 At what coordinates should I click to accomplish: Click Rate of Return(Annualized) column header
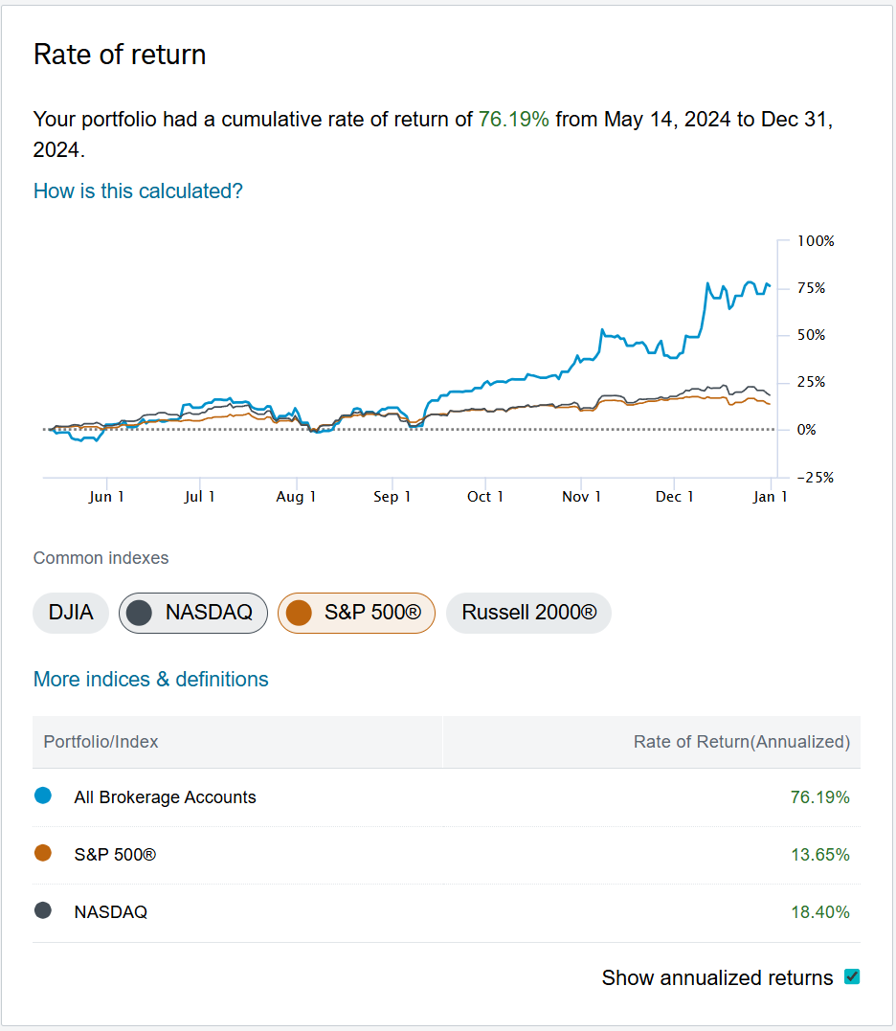pos(741,742)
